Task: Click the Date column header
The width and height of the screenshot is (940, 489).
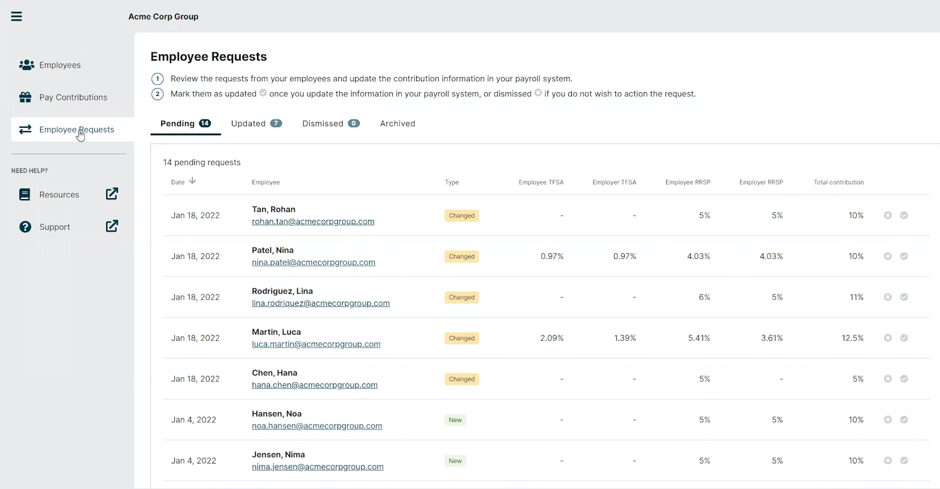Action: pyautogui.click(x=178, y=182)
